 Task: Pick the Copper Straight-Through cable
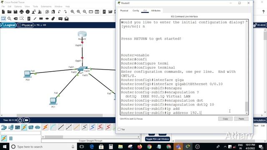pyautogui.click(x=61, y=127)
